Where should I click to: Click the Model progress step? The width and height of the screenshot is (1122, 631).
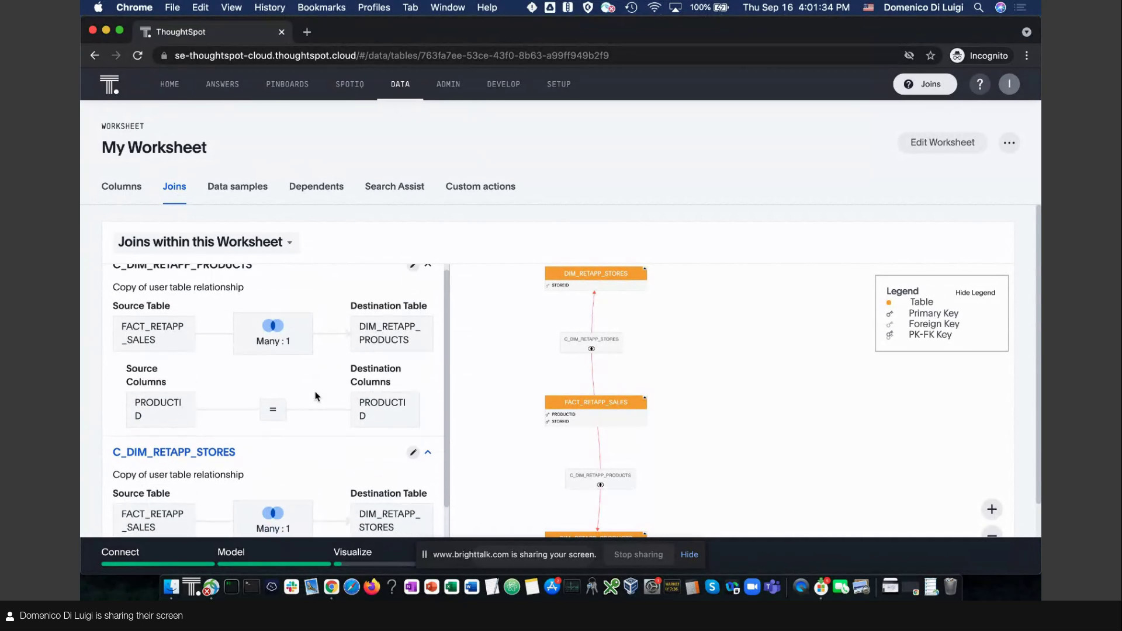pyautogui.click(x=231, y=552)
